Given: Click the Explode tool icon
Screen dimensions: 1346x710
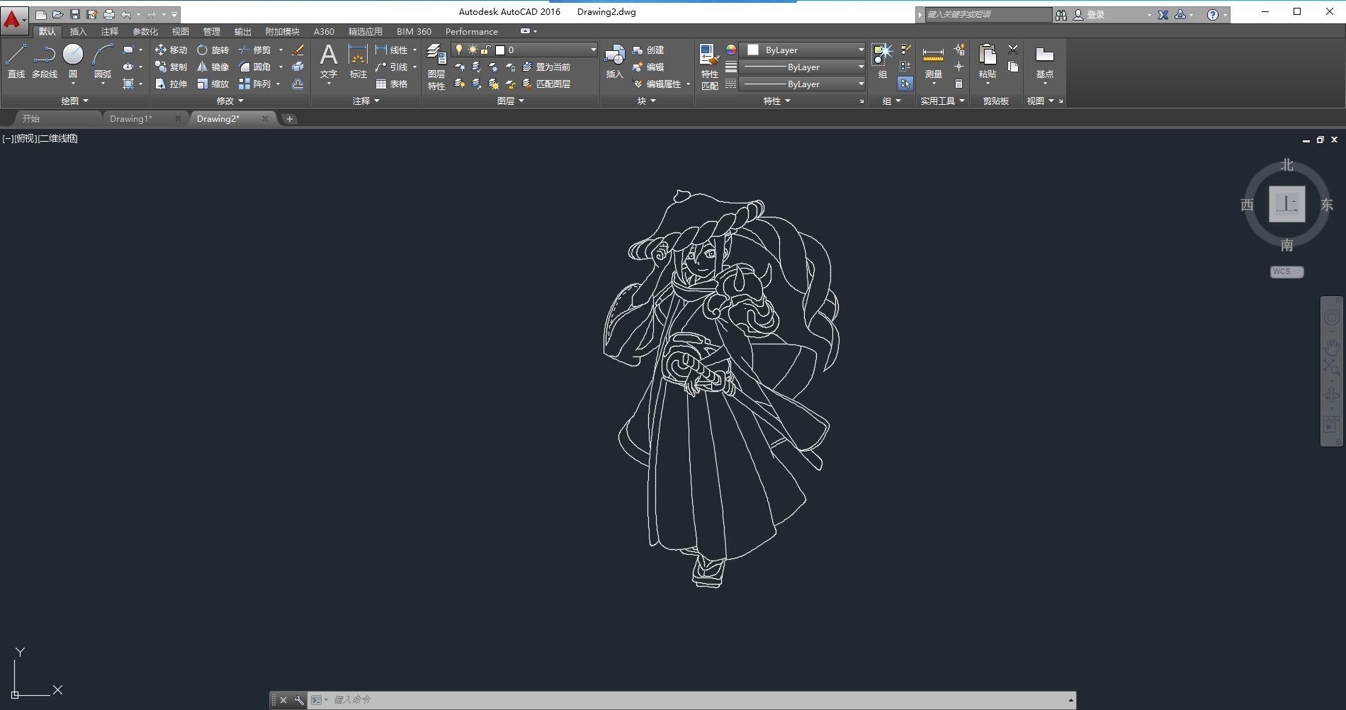Looking at the screenshot, I should tap(298, 67).
